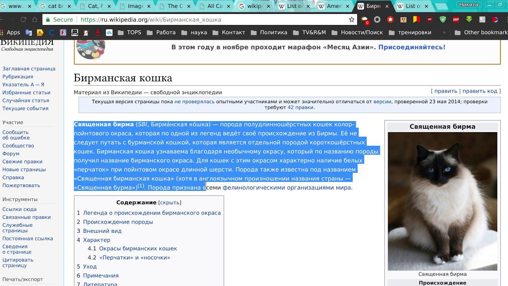Click the править код link

480,91
